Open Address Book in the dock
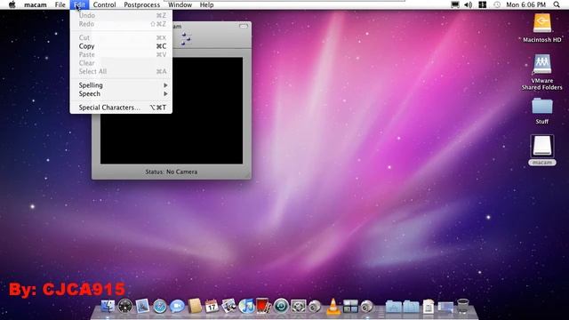 (195, 306)
